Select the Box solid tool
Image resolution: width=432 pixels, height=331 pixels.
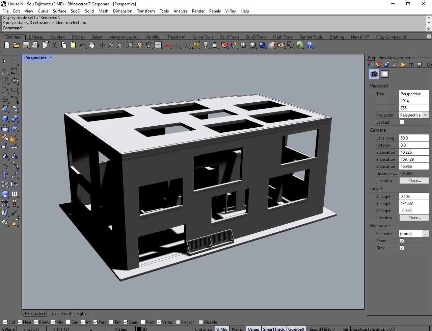tap(5, 118)
